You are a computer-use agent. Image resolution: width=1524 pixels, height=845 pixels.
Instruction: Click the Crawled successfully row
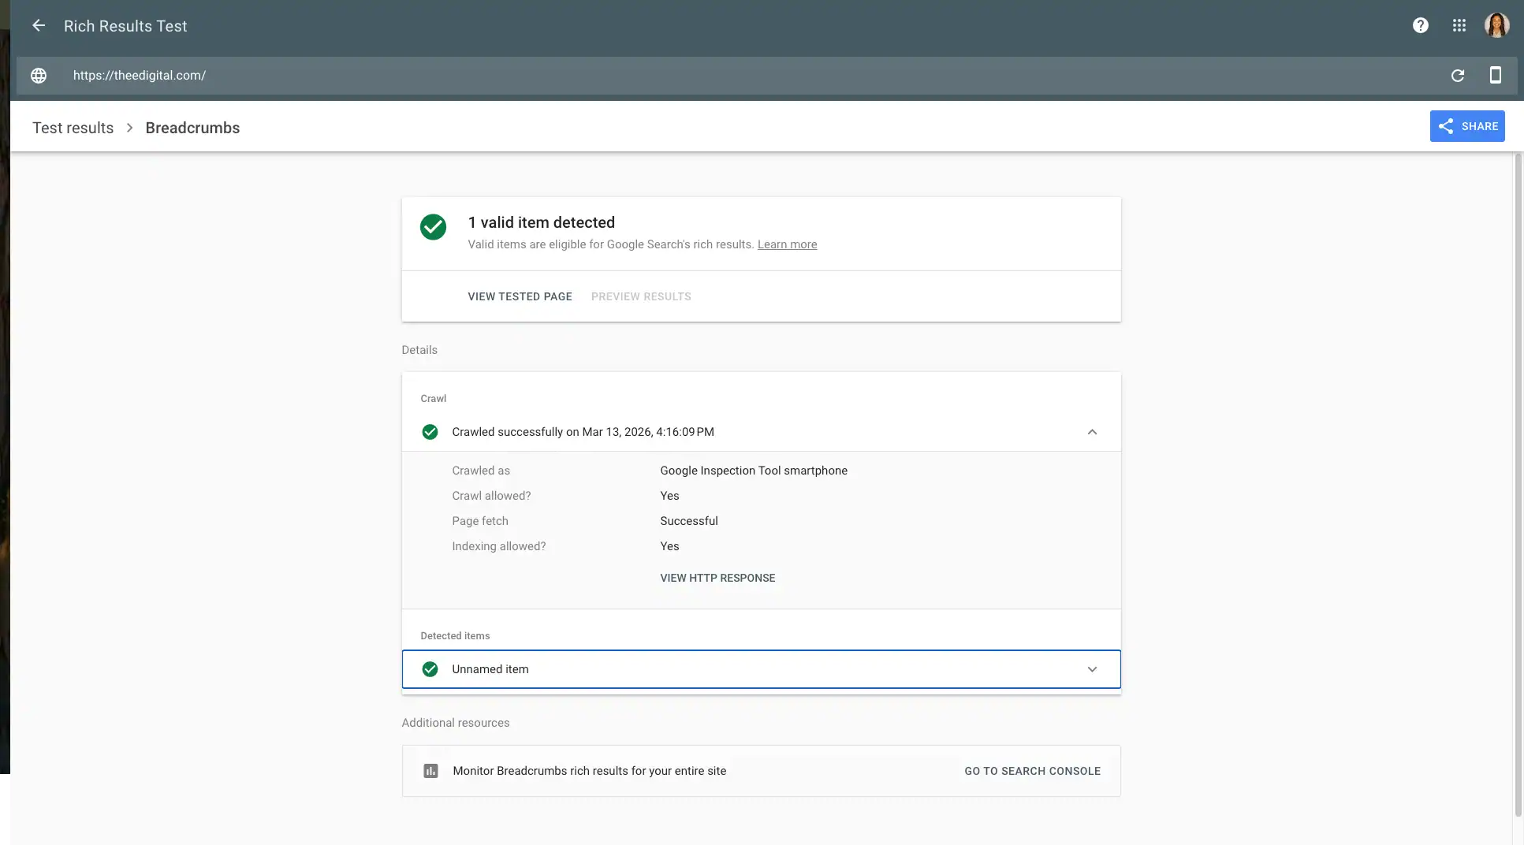[x=583, y=432]
